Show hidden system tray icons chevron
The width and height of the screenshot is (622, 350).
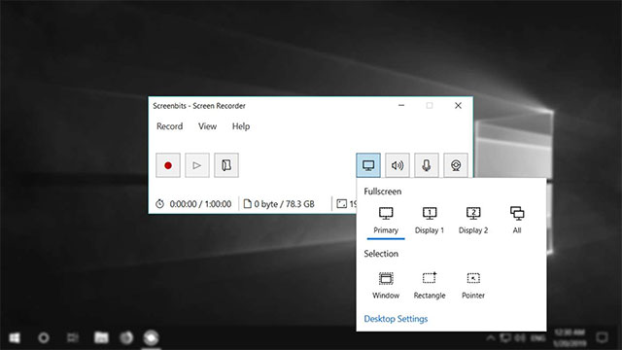(490, 337)
